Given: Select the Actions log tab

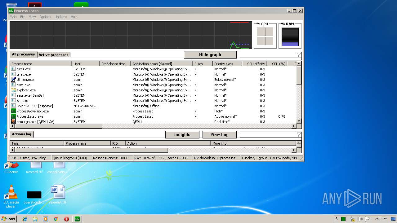Looking at the screenshot, I should (21, 134).
